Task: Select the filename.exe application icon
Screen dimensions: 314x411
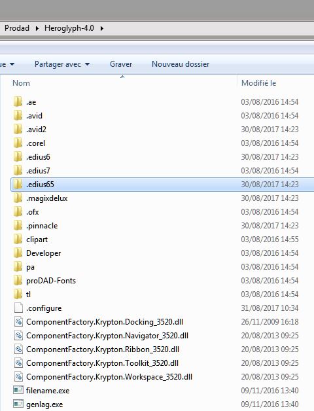Action: (x=18, y=390)
